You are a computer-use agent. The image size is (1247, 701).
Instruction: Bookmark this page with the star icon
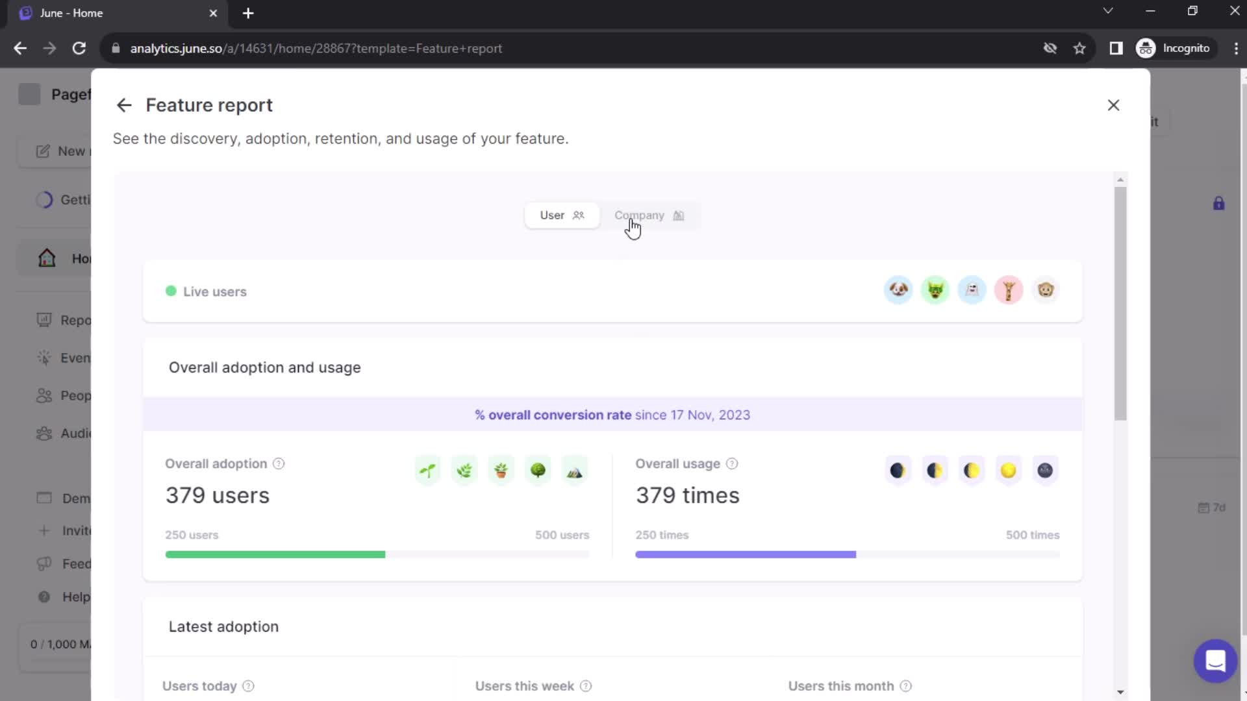[1079, 48]
